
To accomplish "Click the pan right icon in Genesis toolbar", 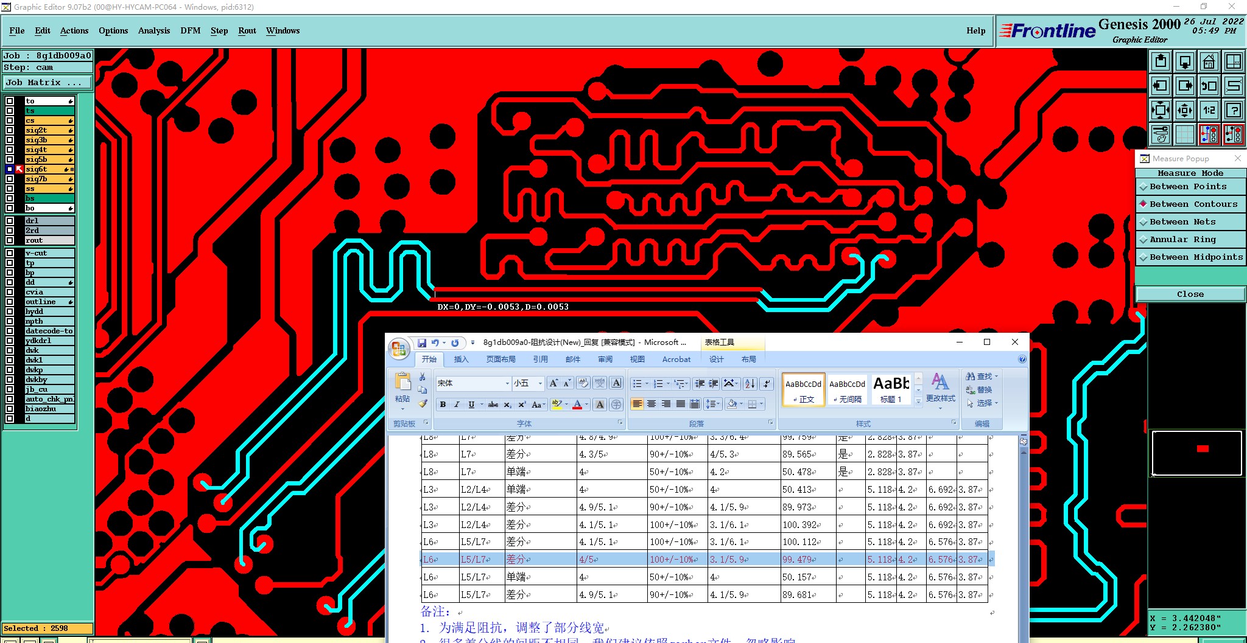I will 1184,86.
